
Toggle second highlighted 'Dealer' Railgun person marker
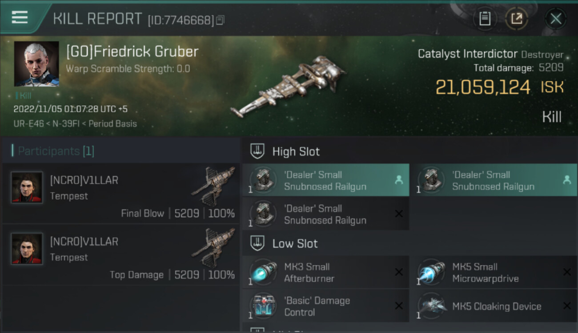(567, 180)
